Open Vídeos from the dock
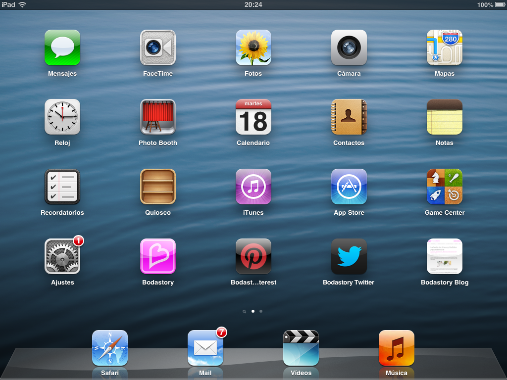Image resolution: width=507 pixels, height=380 pixels. click(x=301, y=348)
